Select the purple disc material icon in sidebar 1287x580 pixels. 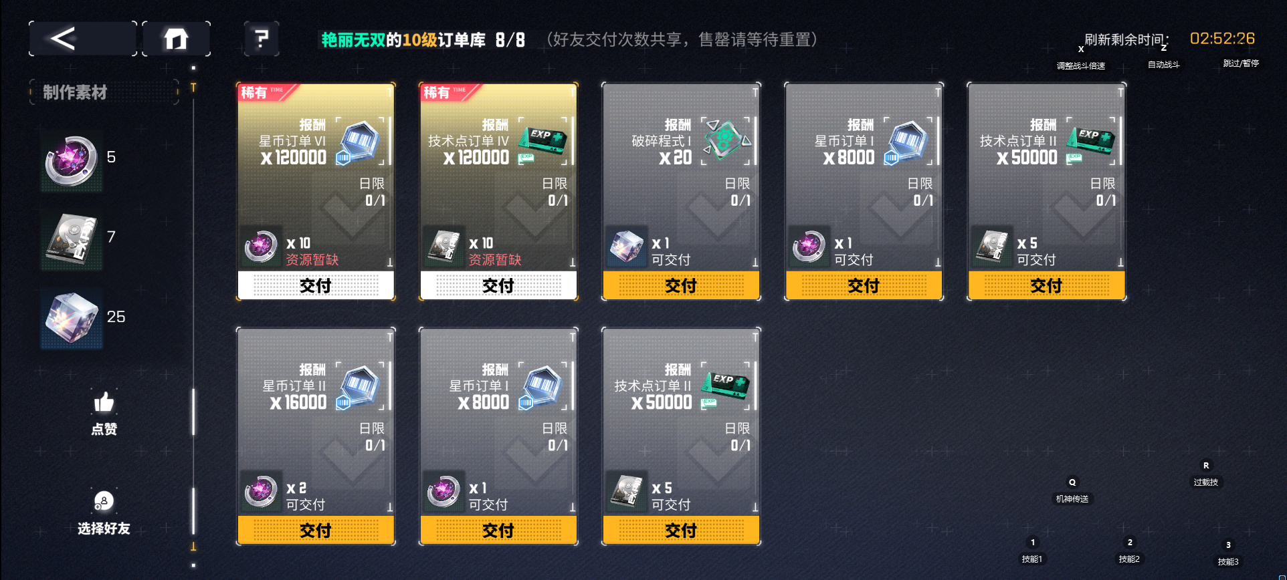coord(71,160)
